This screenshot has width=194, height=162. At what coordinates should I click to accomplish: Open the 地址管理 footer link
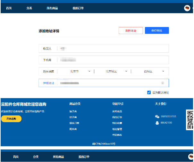(117, 129)
